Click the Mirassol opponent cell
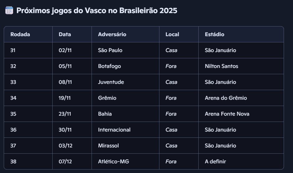Viewport: 293px width, 173px height. pyautogui.click(x=108, y=146)
